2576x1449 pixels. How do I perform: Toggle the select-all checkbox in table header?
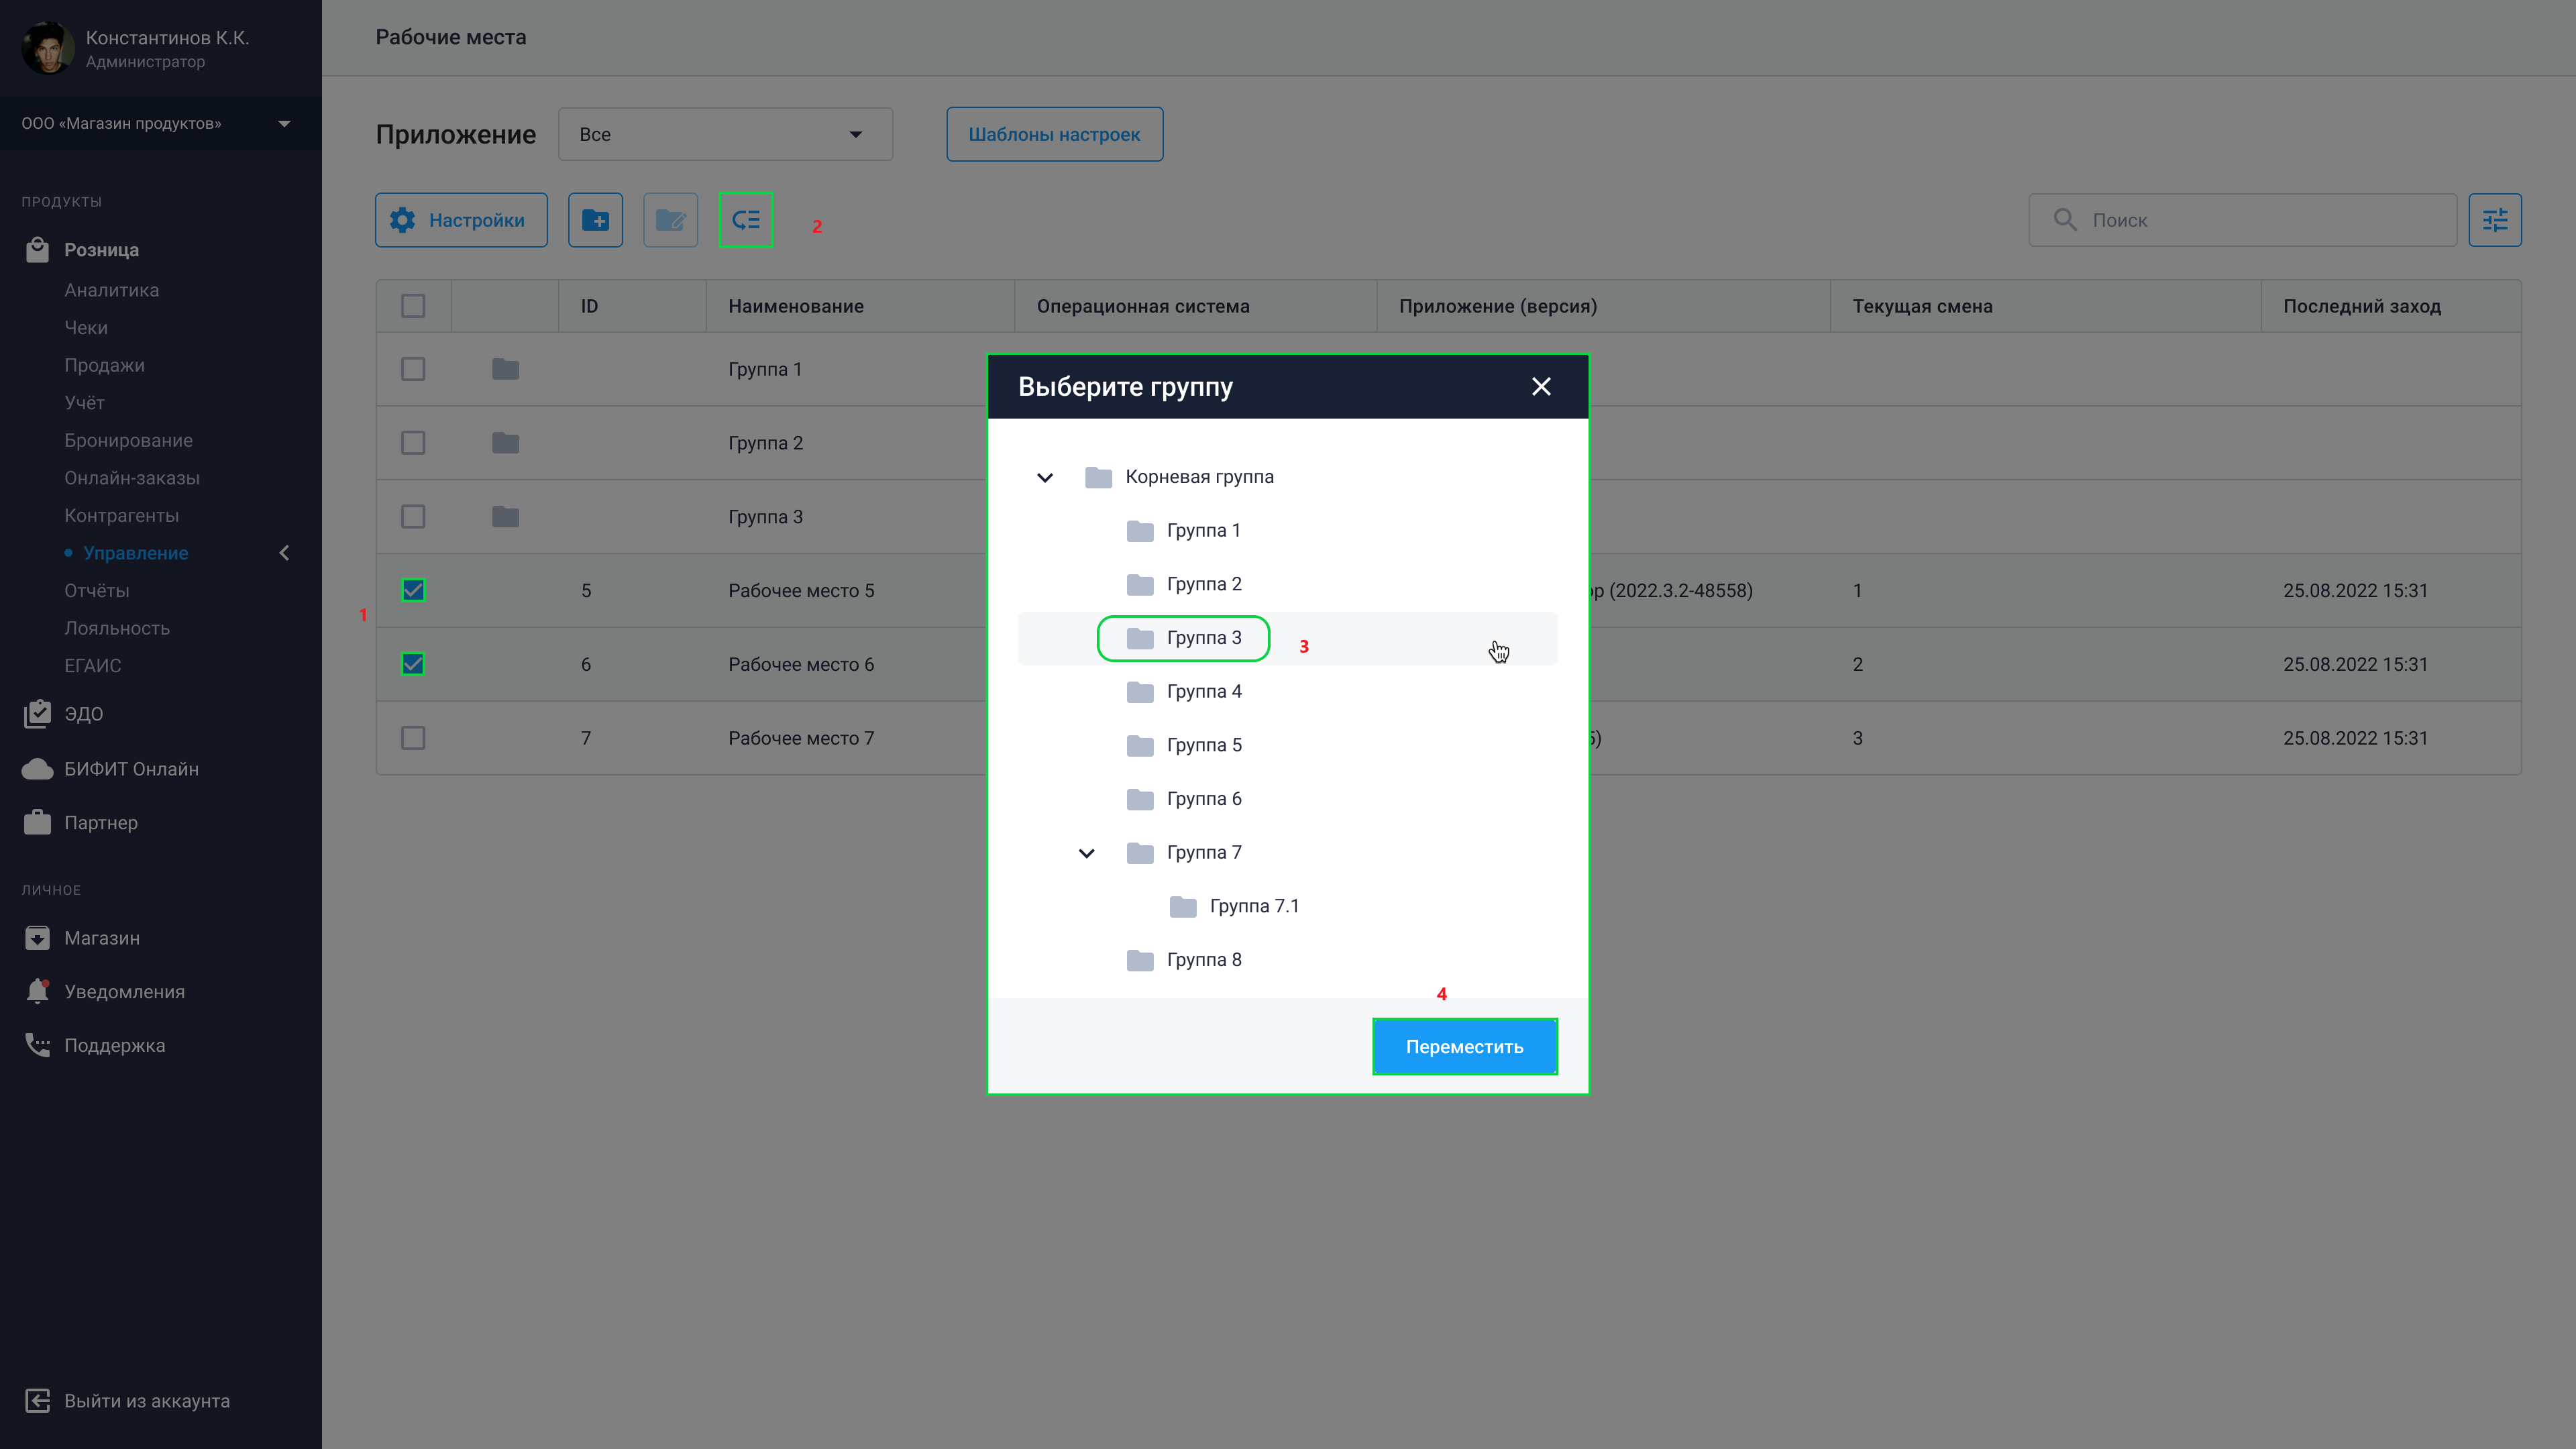(413, 306)
